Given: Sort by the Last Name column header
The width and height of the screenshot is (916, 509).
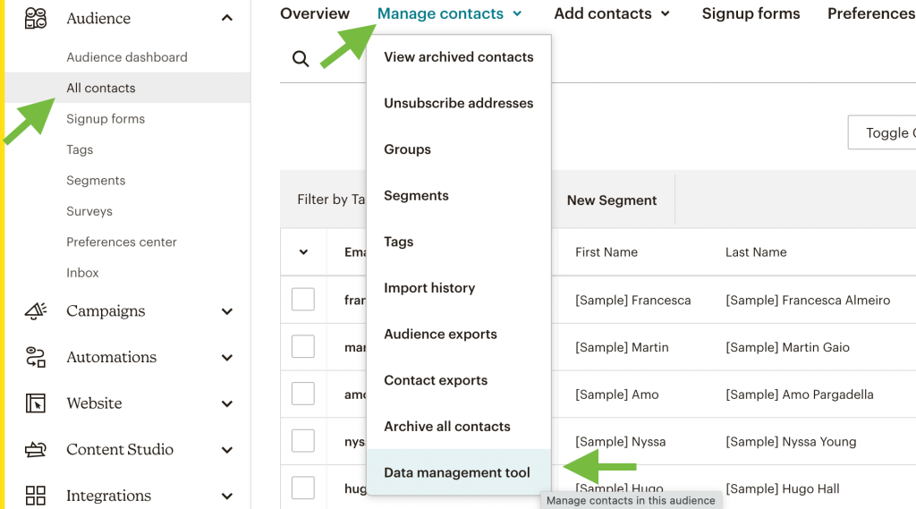Looking at the screenshot, I should (756, 252).
